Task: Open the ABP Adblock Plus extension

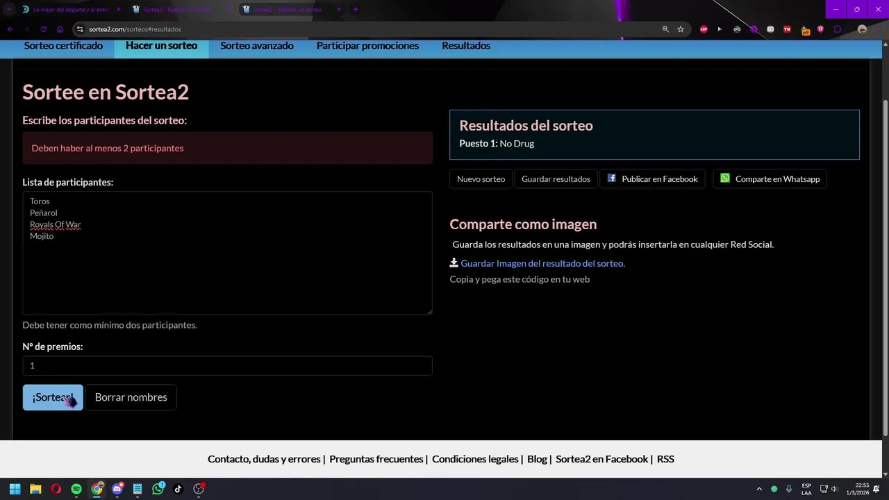Action: coord(704,29)
